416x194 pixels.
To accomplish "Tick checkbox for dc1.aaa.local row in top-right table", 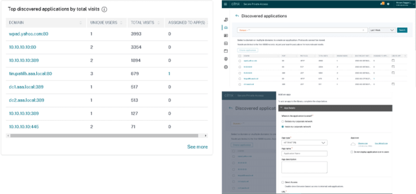I will coord(240,84).
